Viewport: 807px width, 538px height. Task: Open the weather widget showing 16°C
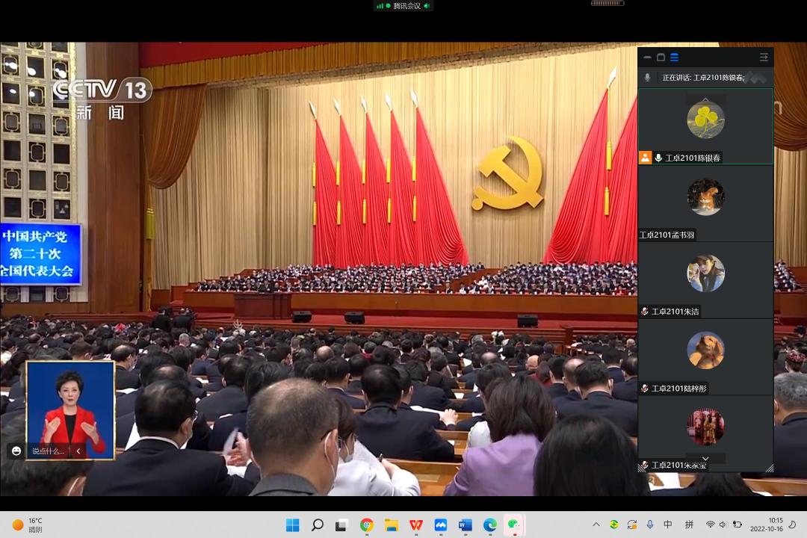coord(27,525)
